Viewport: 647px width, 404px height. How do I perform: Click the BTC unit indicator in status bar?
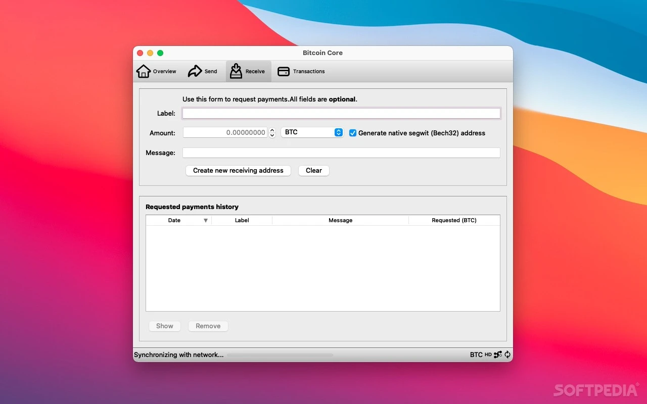click(476, 355)
